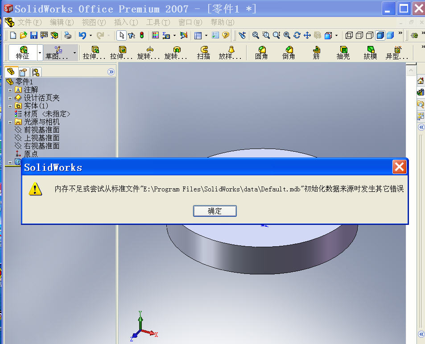The width and height of the screenshot is (425, 344).
Task: Open SolidWorks Resources home icon in task pane
Action: [x=421, y=81]
